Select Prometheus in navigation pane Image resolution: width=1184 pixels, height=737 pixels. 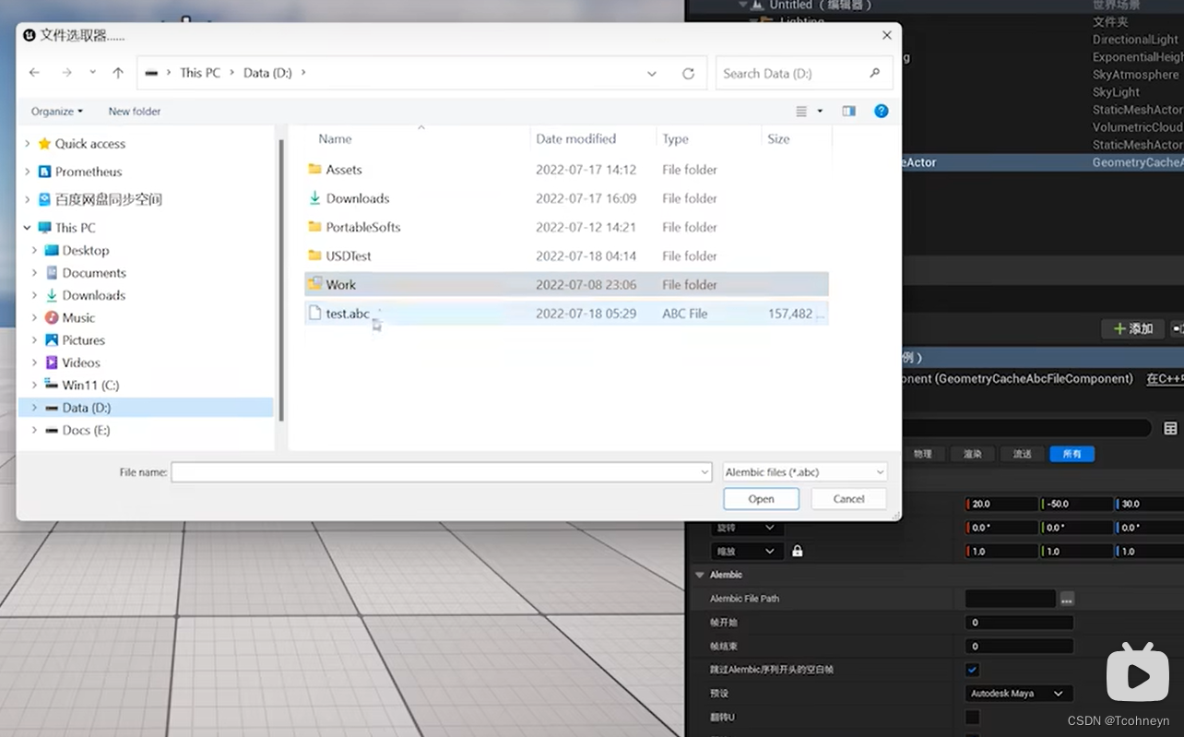pyautogui.click(x=89, y=172)
